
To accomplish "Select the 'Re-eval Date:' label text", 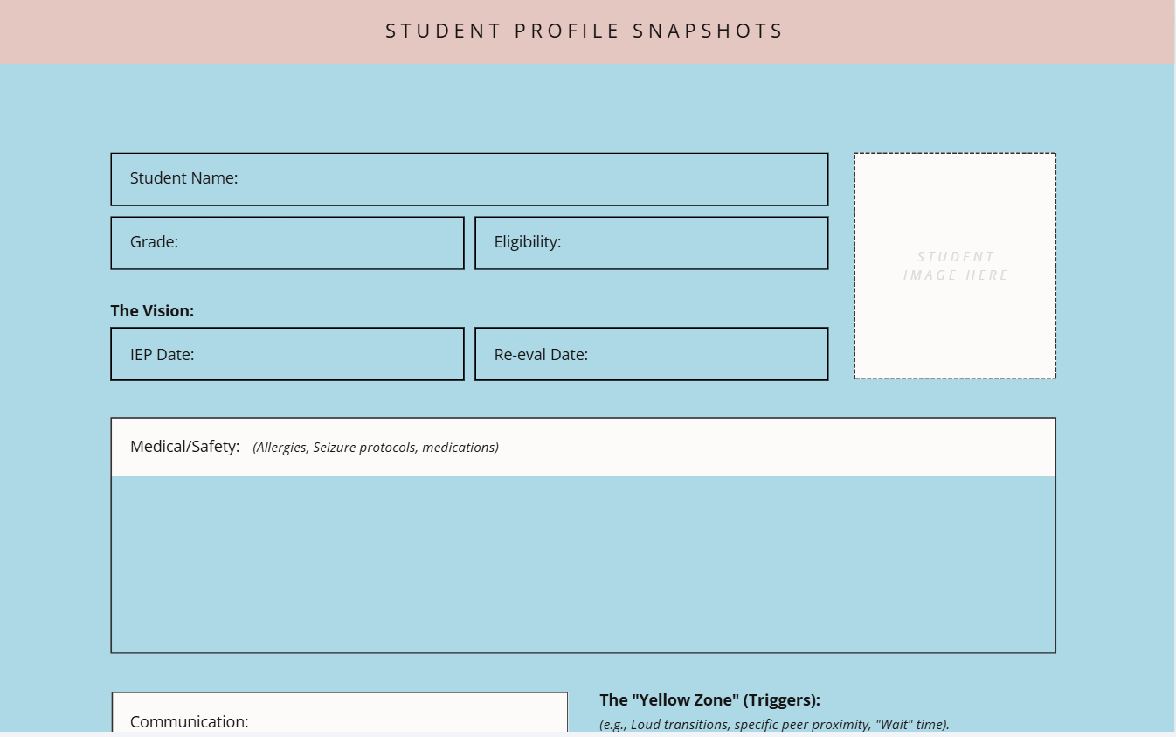I will 541,355.
